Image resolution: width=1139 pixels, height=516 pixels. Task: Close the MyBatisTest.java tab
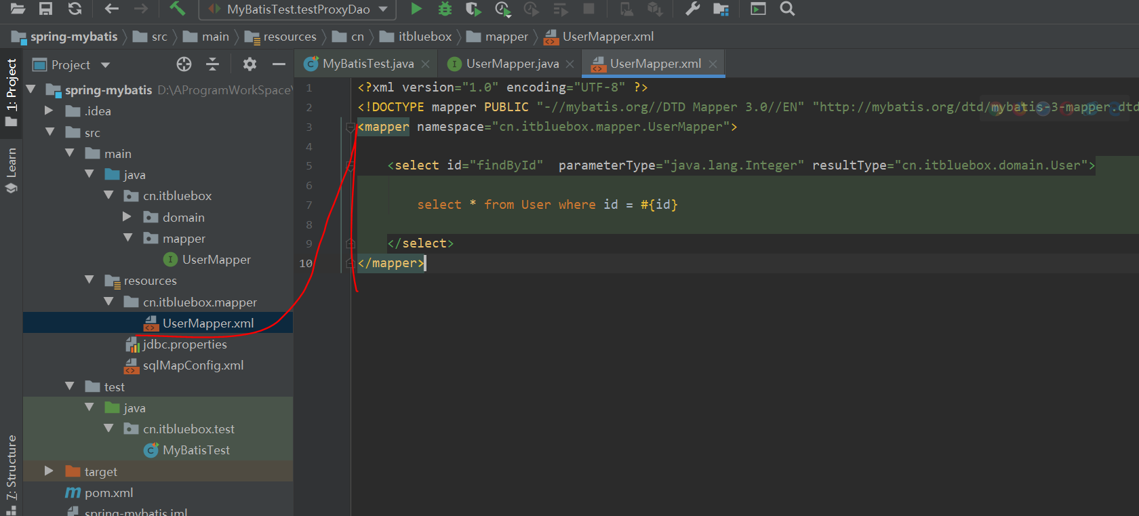[x=425, y=64]
